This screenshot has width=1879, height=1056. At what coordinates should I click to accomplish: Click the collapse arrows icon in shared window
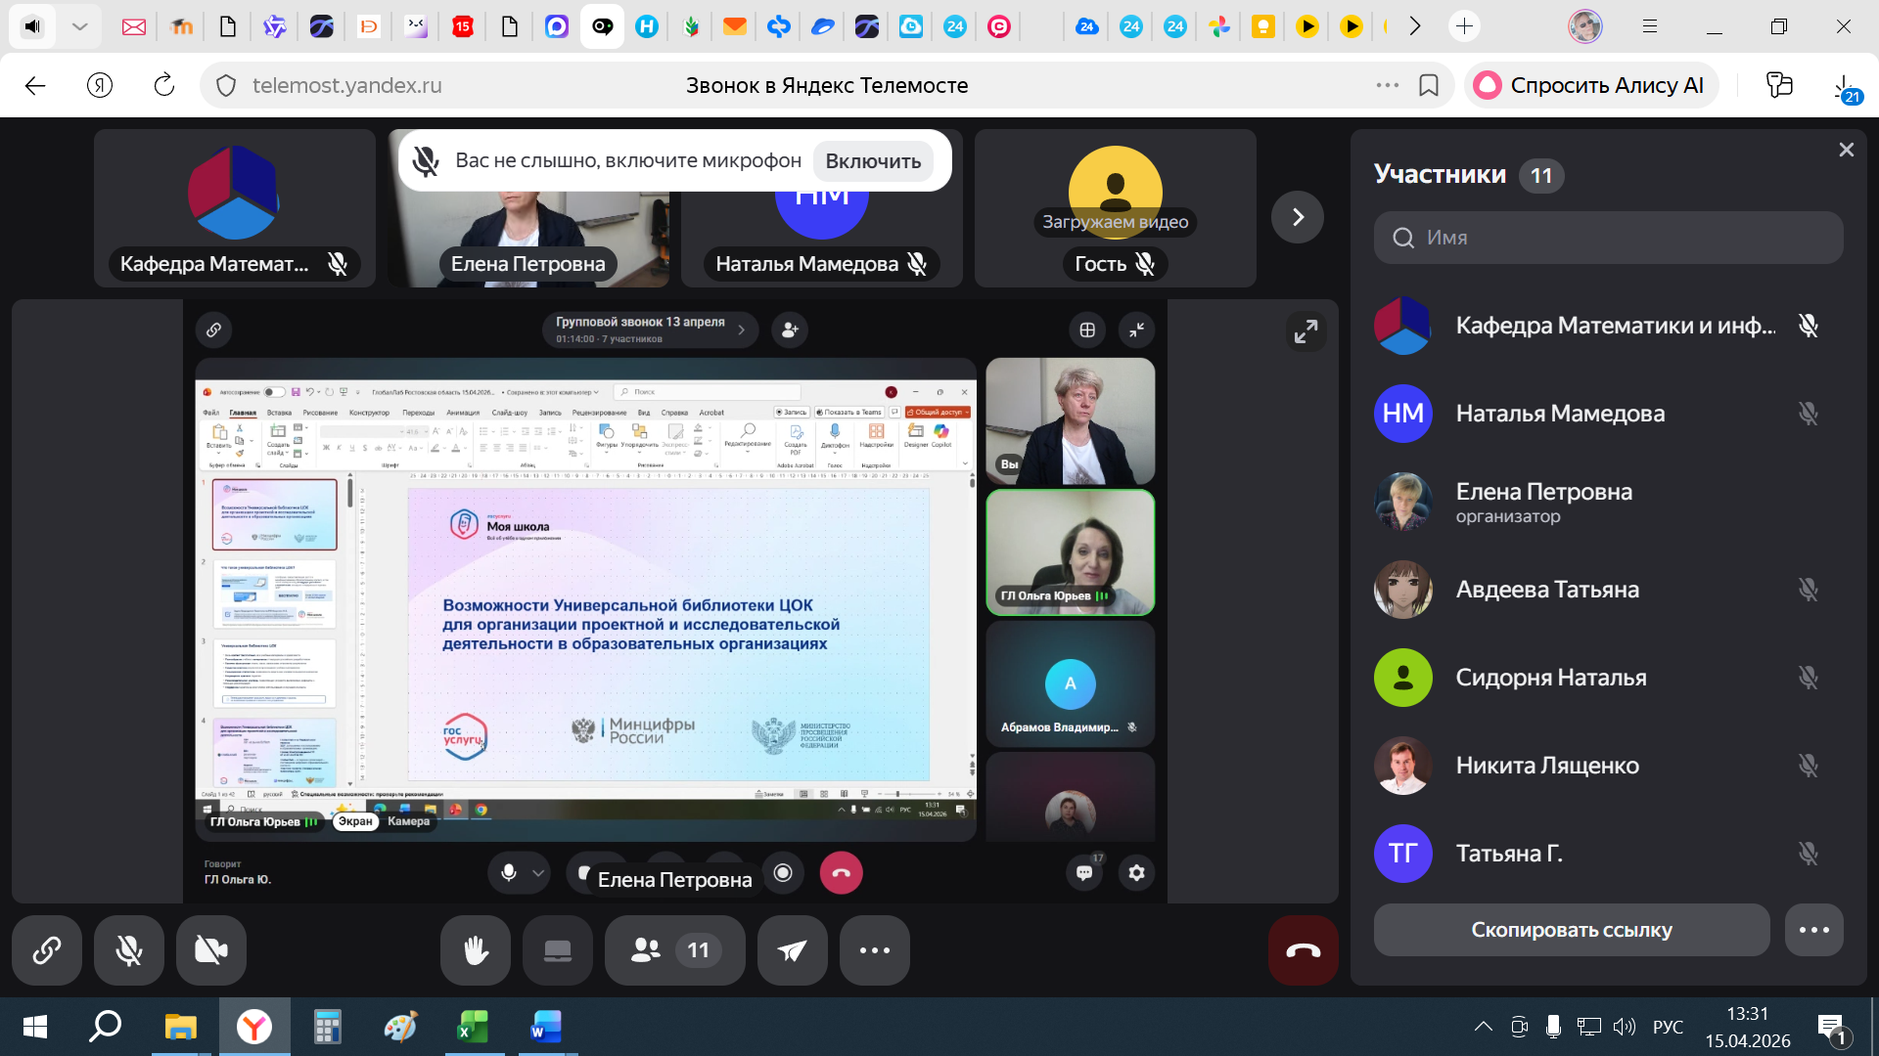(x=1136, y=330)
